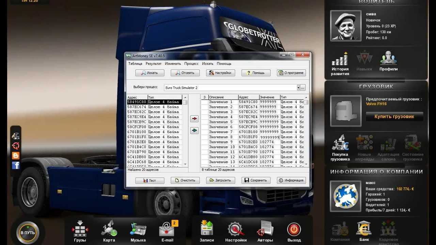Open the Компания company icon

click(340, 229)
